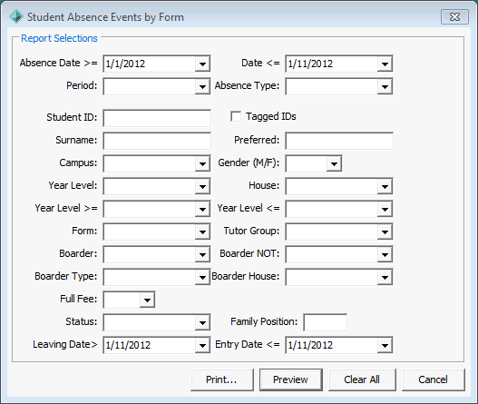478x404 pixels.
Task: Expand the Period dropdown list
Action: pyautogui.click(x=202, y=86)
